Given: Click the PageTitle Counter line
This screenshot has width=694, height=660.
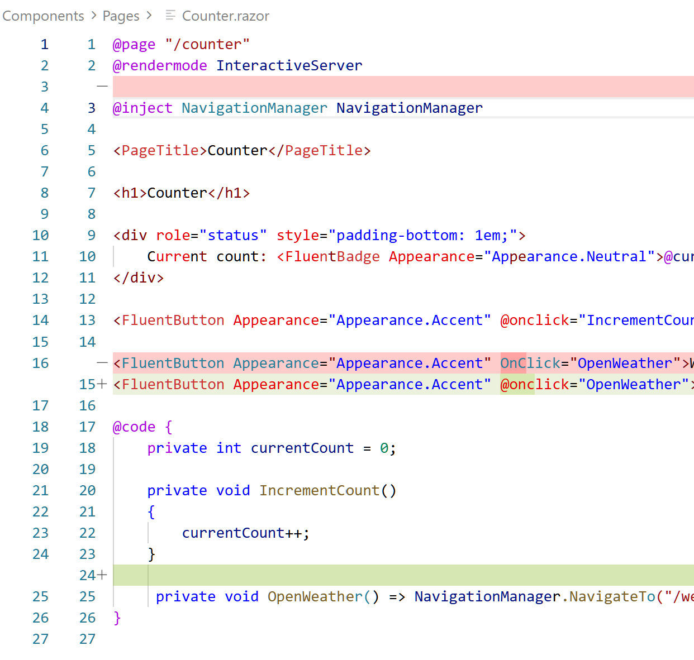Looking at the screenshot, I should click(242, 150).
